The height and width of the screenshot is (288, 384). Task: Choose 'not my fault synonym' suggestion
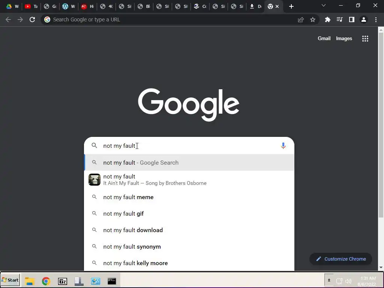point(189,247)
